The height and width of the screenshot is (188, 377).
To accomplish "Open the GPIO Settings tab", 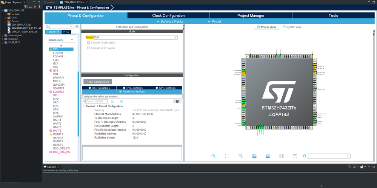I will click(x=166, y=88).
